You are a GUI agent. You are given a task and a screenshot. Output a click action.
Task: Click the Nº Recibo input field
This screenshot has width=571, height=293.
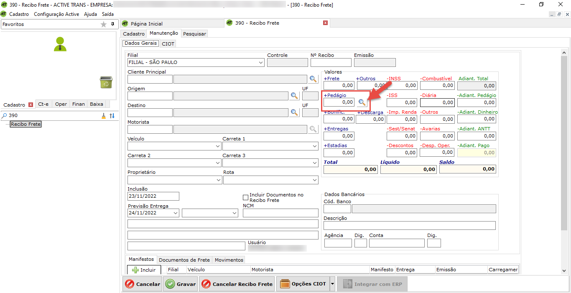(x=332, y=63)
